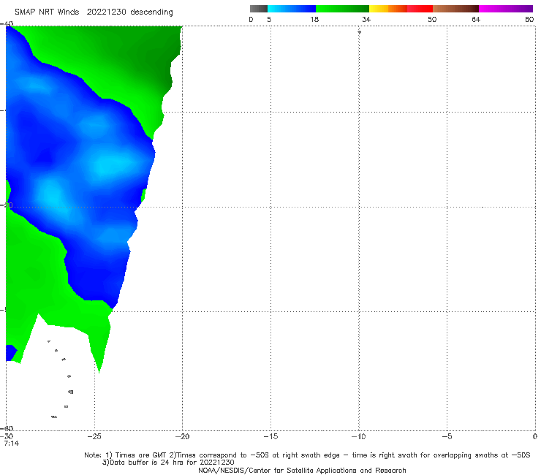Click the 'Note: 1) Times are GMT' line
The height and width of the screenshot is (475, 541).
(x=307, y=455)
